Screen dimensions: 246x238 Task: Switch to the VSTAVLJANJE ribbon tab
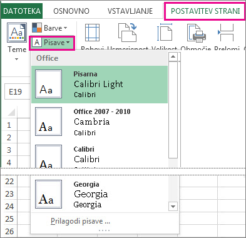click(x=130, y=11)
